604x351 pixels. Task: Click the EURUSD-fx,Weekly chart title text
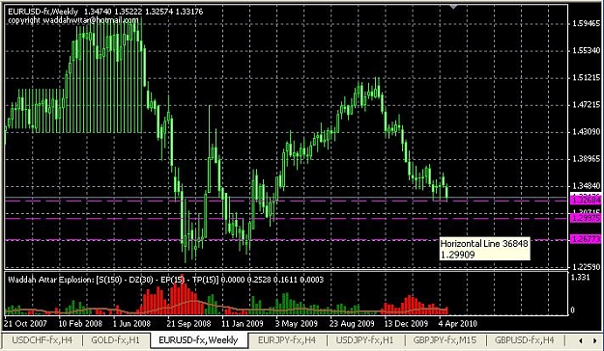pos(105,12)
